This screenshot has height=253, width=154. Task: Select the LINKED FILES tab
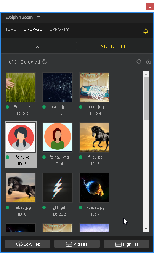point(113,46)
